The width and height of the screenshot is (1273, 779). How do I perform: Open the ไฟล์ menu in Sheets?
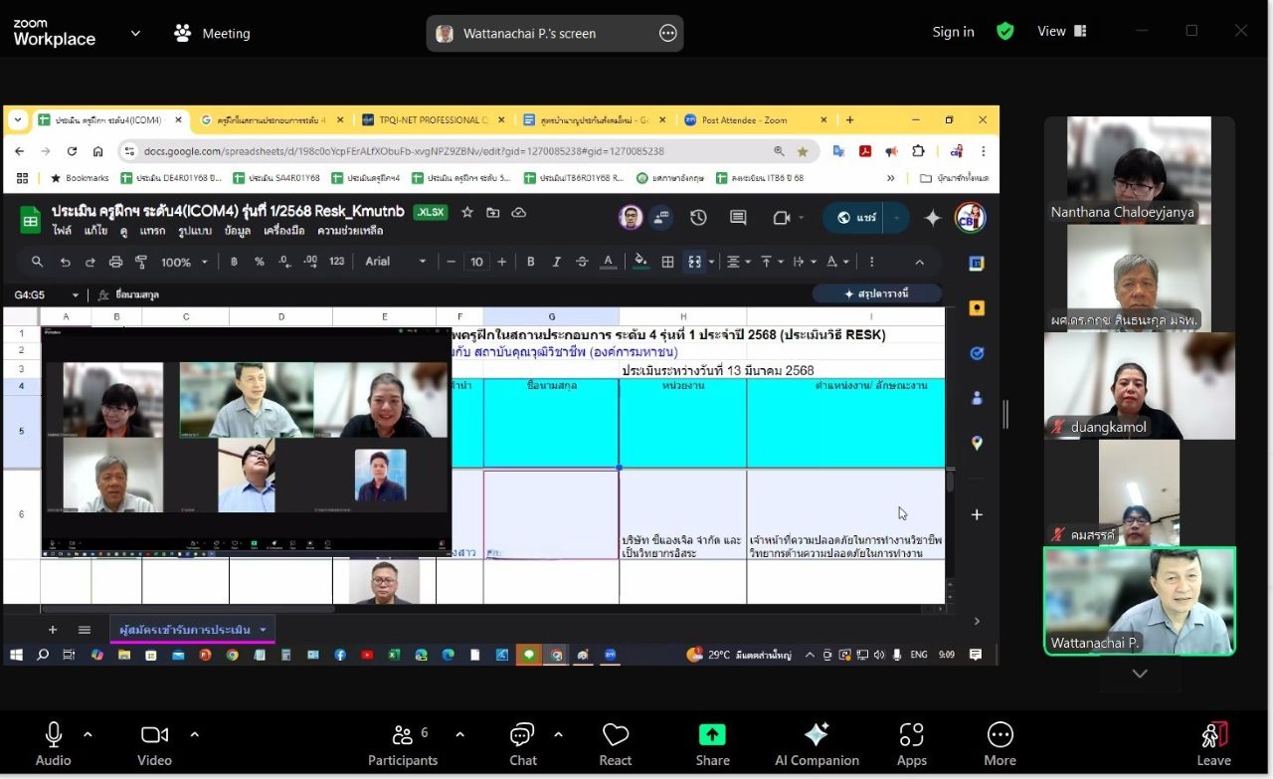pyautogui.click(x=62, y=231)
